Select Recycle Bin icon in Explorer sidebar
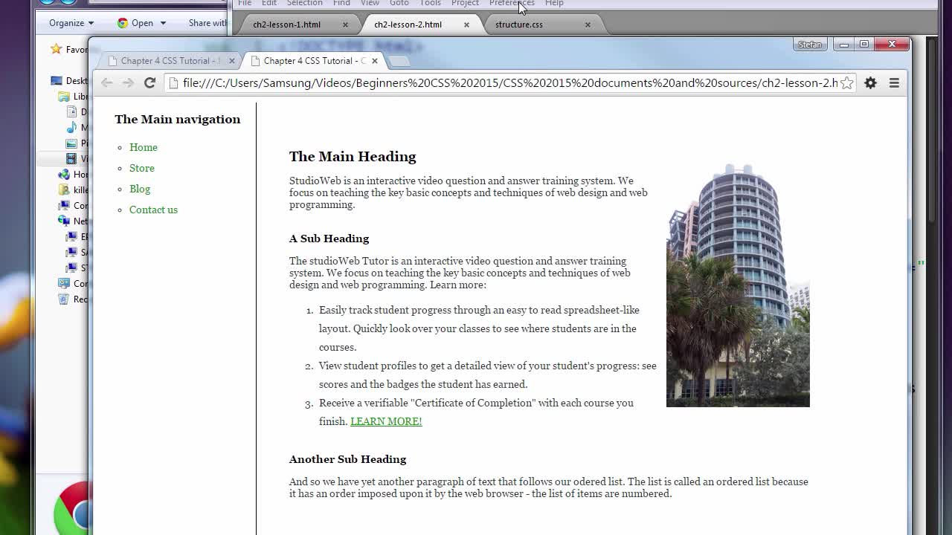952x535 pixels. (x=64, y=299)
